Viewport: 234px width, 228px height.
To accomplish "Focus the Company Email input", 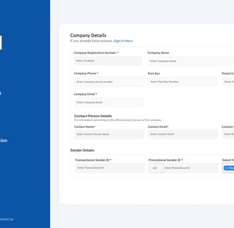I will point(109,102).
